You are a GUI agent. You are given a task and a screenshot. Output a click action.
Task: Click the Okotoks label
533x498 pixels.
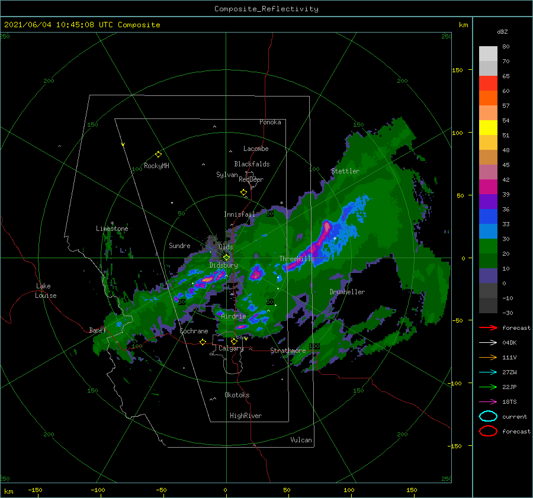click(237, 395)
